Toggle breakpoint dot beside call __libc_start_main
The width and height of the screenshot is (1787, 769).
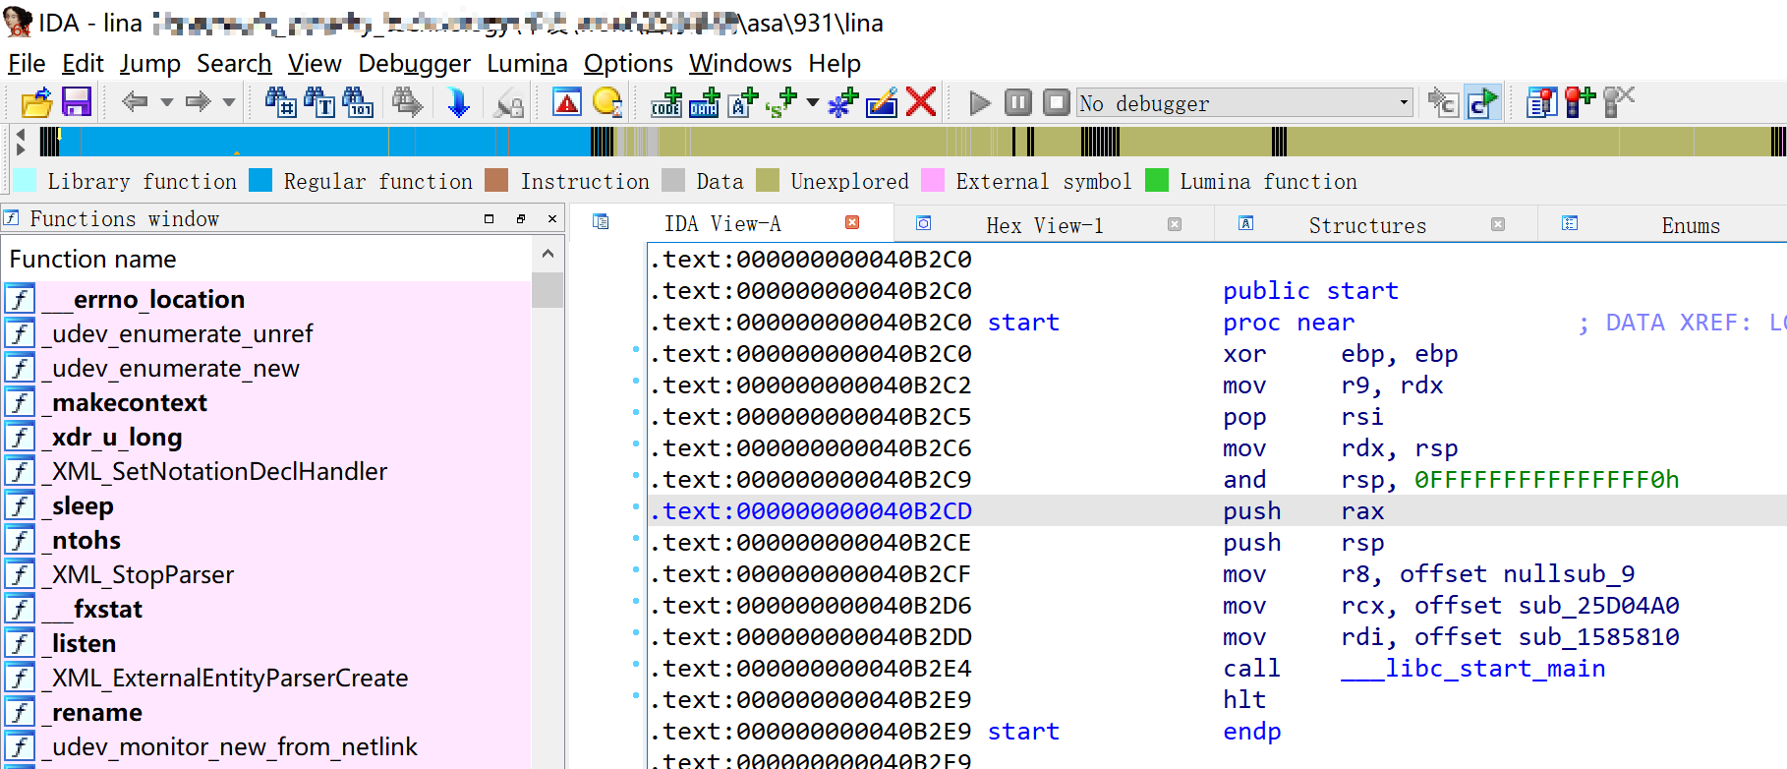coord(636,665)
